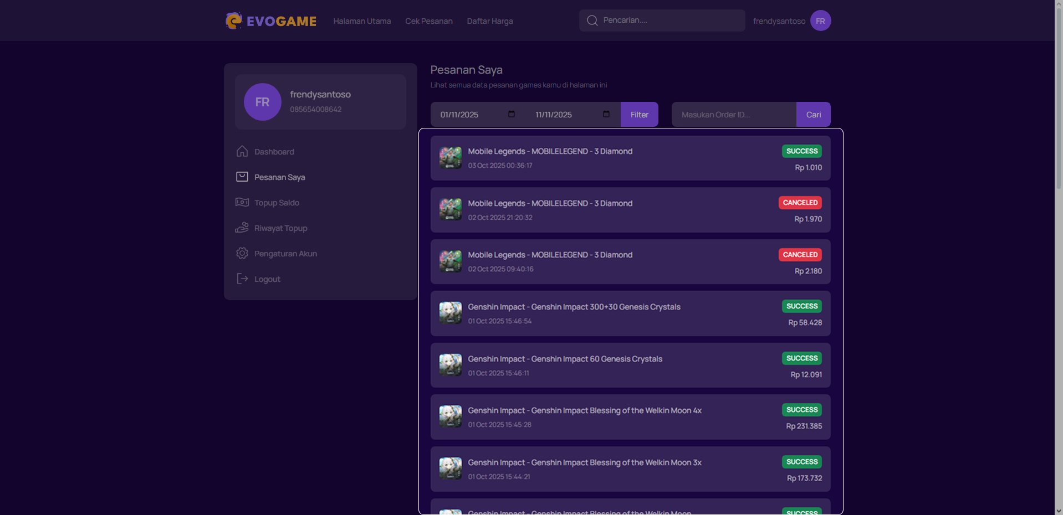1063x515 pixels.
Task: Click thumbnail of Rp 1.010 order
Action: (x=450, y=158)
